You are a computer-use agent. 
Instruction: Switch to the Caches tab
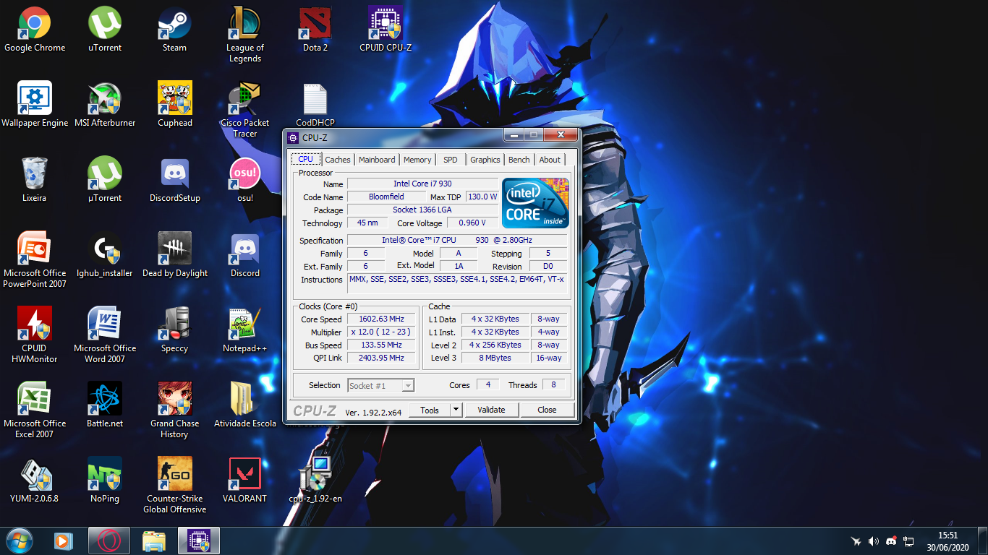pyautogui.click(x=338, y=160)
